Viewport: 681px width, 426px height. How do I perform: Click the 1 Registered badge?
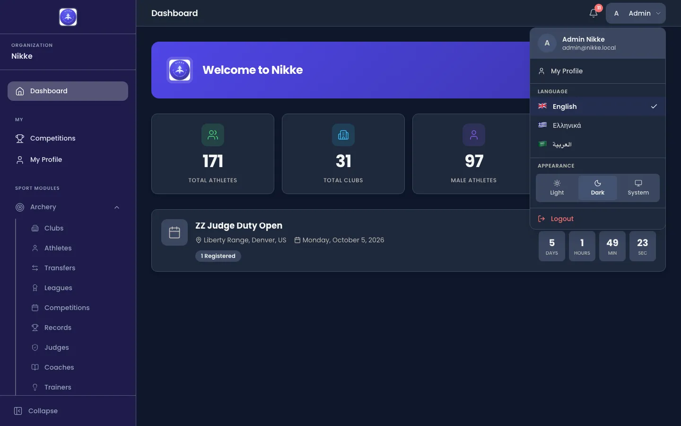(218, 256)
